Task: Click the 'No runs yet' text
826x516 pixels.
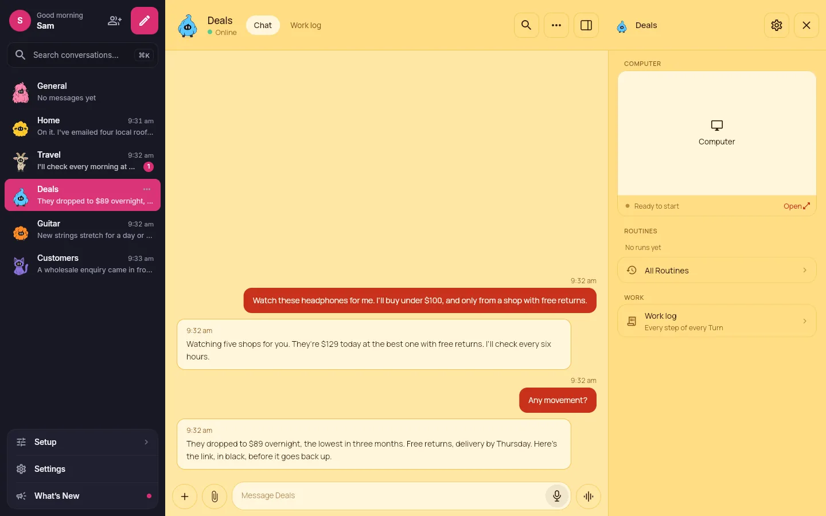Action: click(x=643, y=248)
